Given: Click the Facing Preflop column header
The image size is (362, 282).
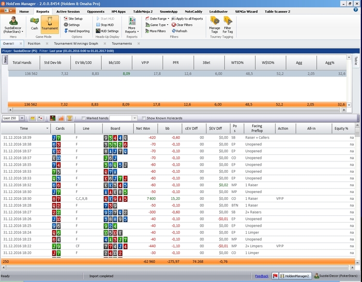Looking at the screenshot, I should (x=260, y=128).
